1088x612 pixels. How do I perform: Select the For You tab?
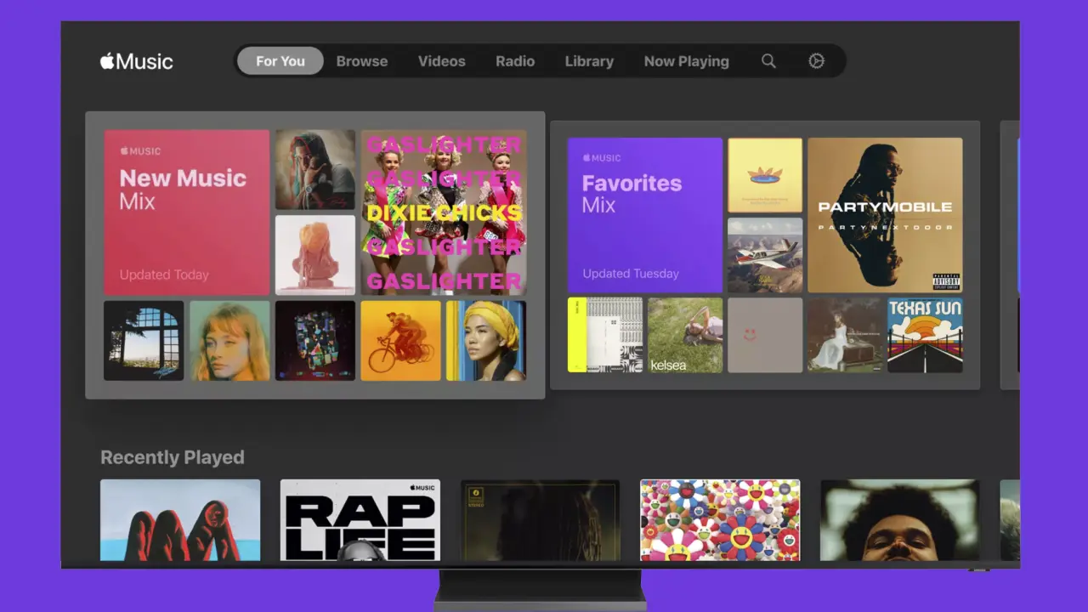click(280, 61)
